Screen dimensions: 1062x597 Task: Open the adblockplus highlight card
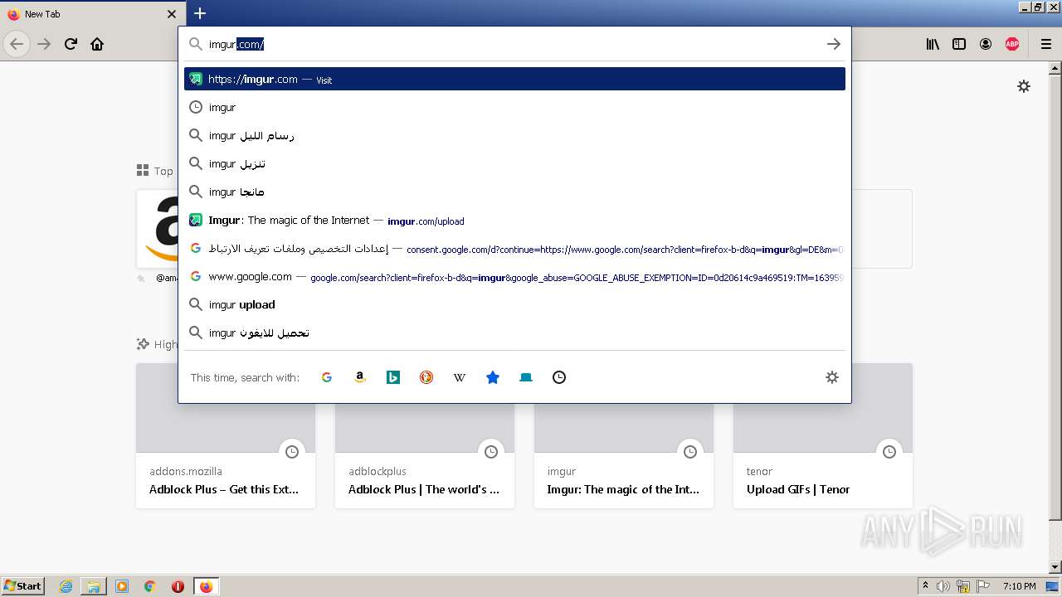click(x=425, y=435)
